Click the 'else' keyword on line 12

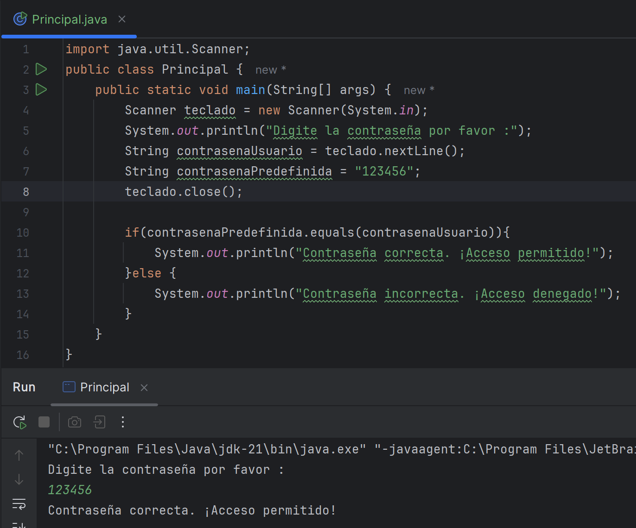147,273
